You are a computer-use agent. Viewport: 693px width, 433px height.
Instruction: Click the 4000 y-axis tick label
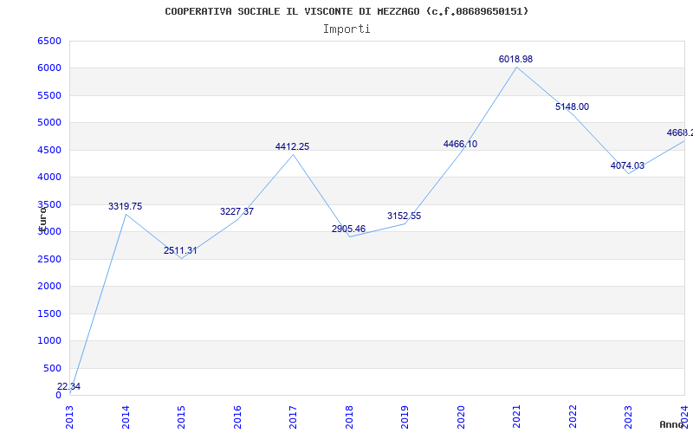(x=49, y=178)
